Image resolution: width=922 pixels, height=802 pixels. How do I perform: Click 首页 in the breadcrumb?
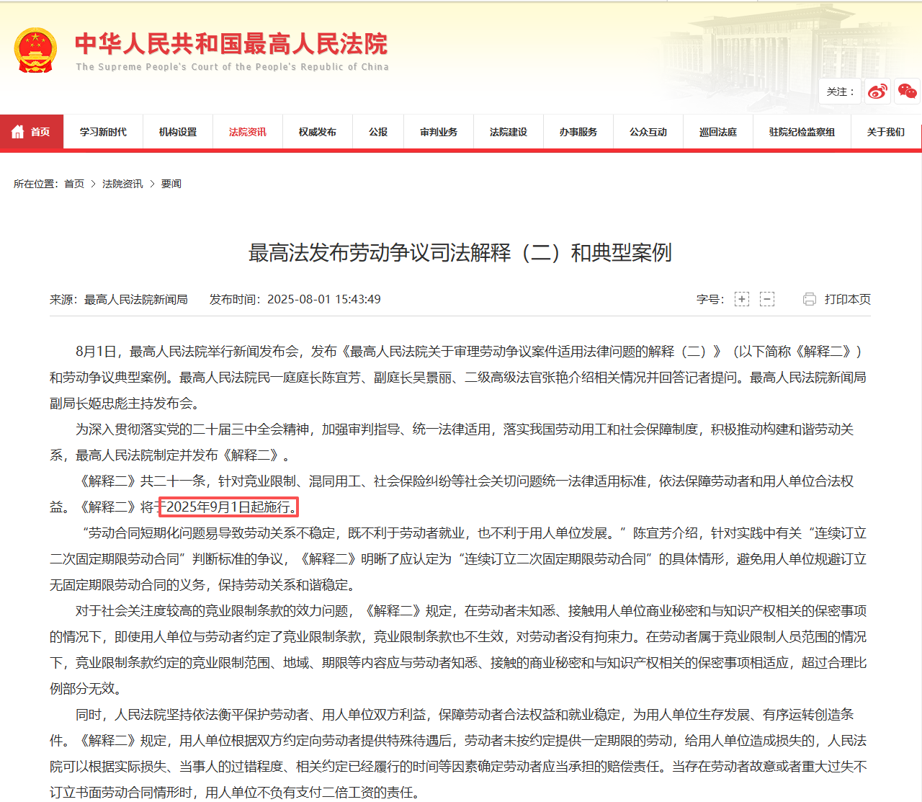point(74,184)
